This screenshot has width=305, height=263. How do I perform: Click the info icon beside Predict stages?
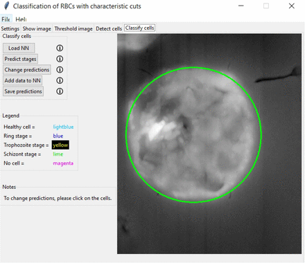tap(60, 59)
